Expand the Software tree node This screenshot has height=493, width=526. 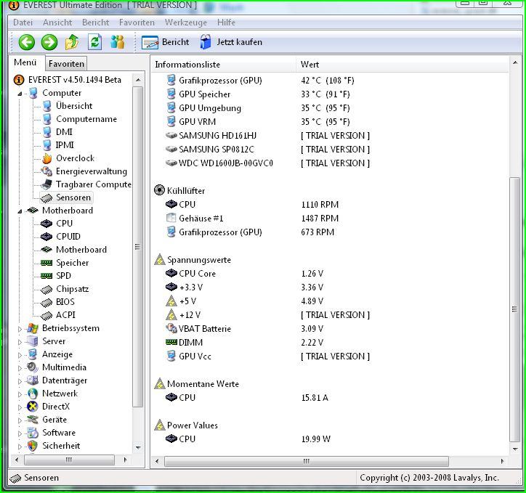click(x=20, y=433)
